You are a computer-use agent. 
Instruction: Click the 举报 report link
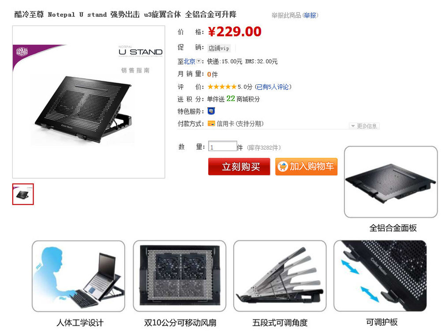pos(310,15)
